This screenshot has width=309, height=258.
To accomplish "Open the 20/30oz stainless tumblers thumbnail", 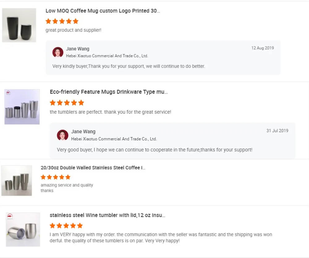I will [17, 181].
